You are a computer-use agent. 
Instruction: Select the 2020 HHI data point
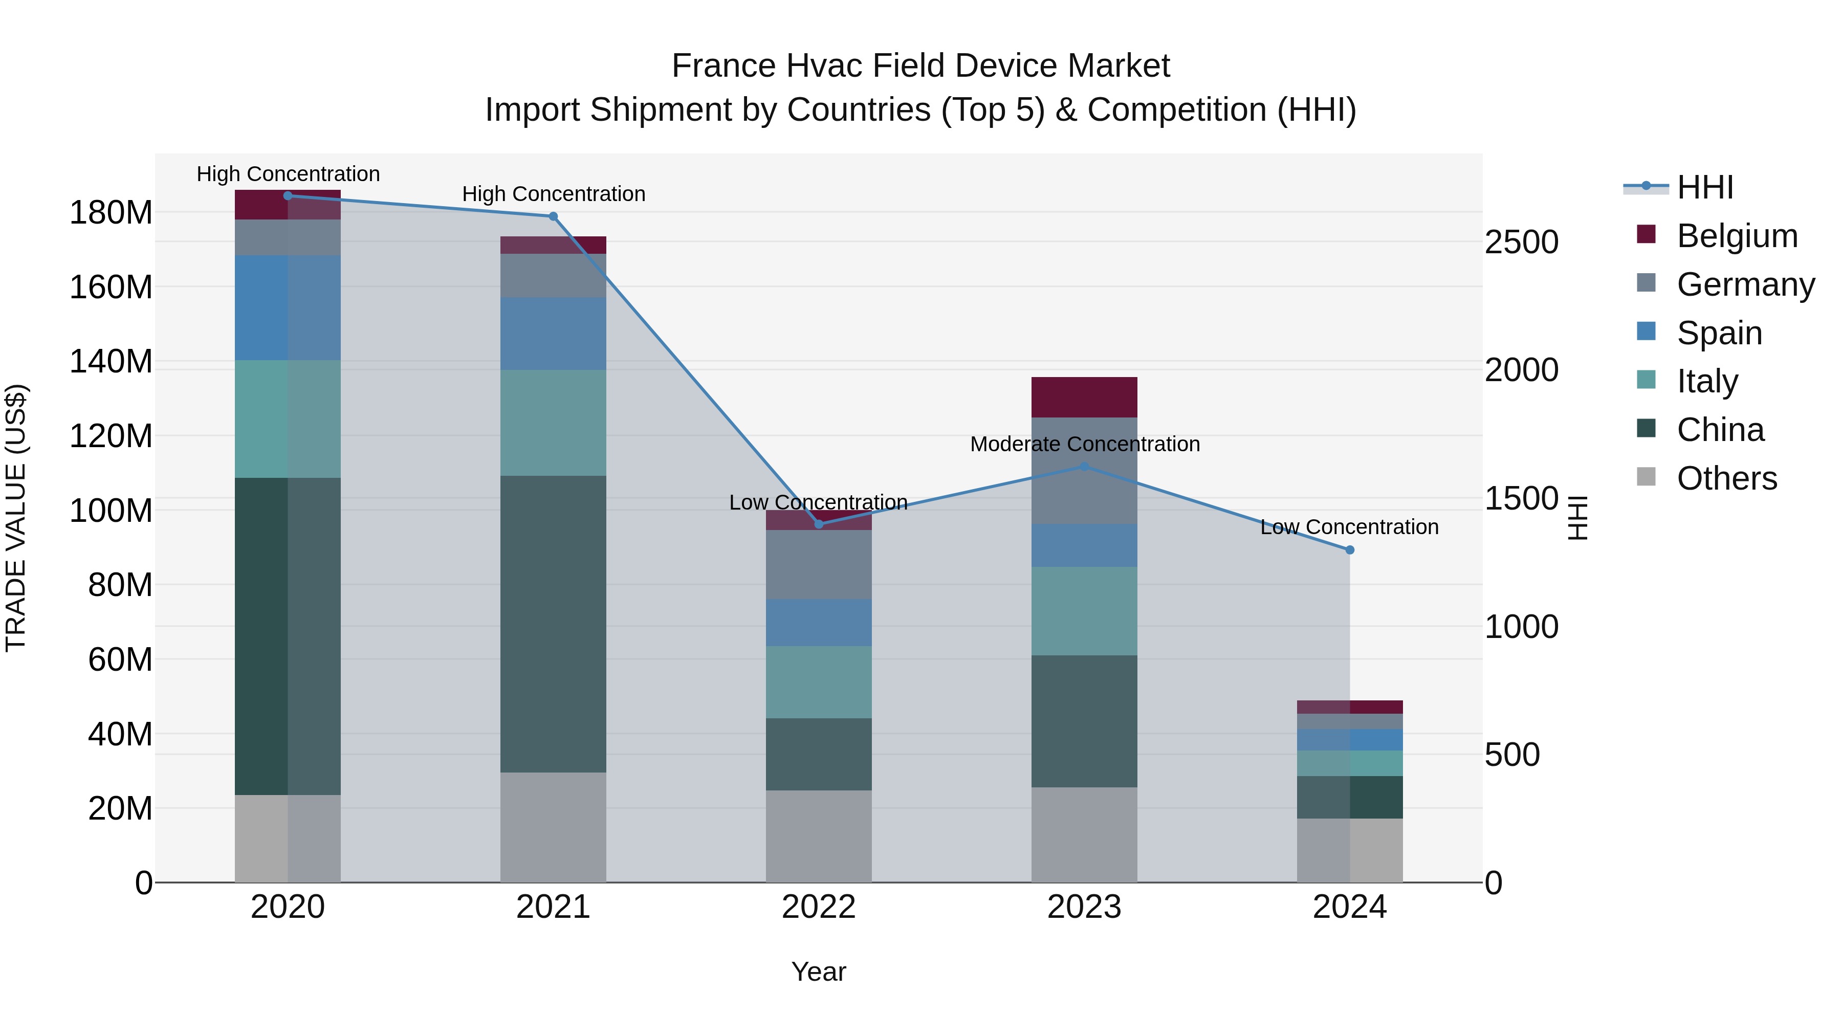(x=288, y=196)
